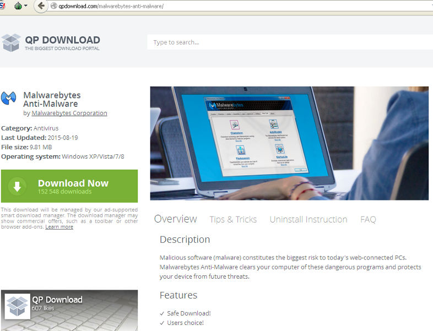Click the Malwarebytes blue M logo
433x331 pixels.
(9, 98)
